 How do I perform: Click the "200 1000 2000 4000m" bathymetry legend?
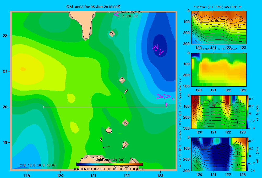(38, 165)
